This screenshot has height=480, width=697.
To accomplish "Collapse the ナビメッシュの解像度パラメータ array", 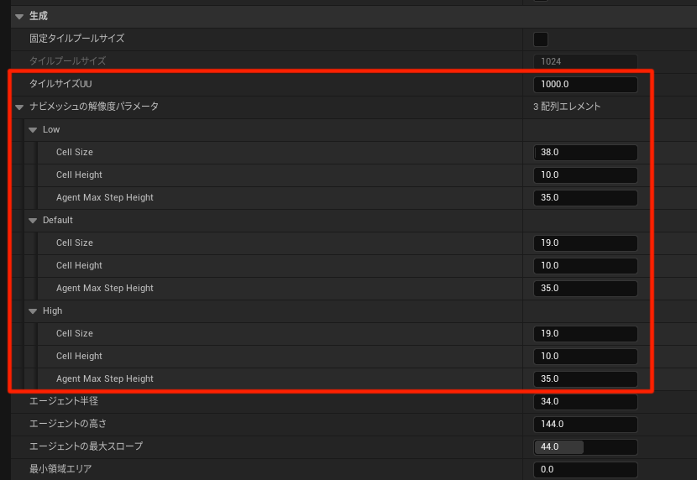I will point(19,107).
